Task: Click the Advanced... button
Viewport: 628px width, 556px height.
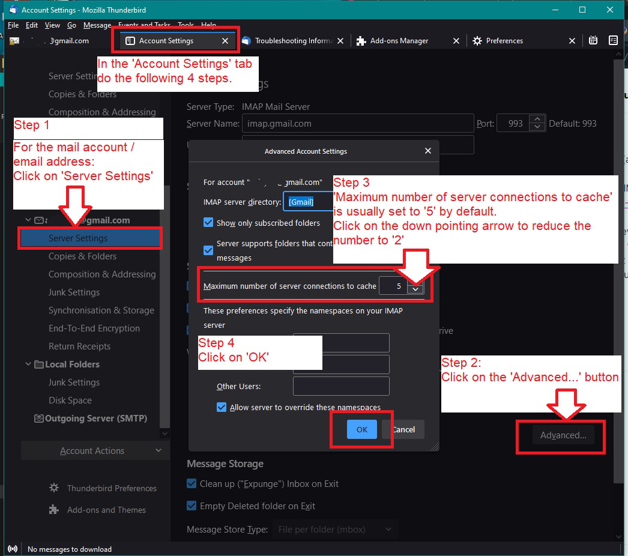Action: 563,435
